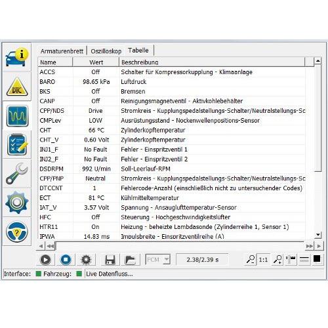This screenshot has width=328, height=328.
Task: Stop data logging with the stop button
Action: coord(66,260)
